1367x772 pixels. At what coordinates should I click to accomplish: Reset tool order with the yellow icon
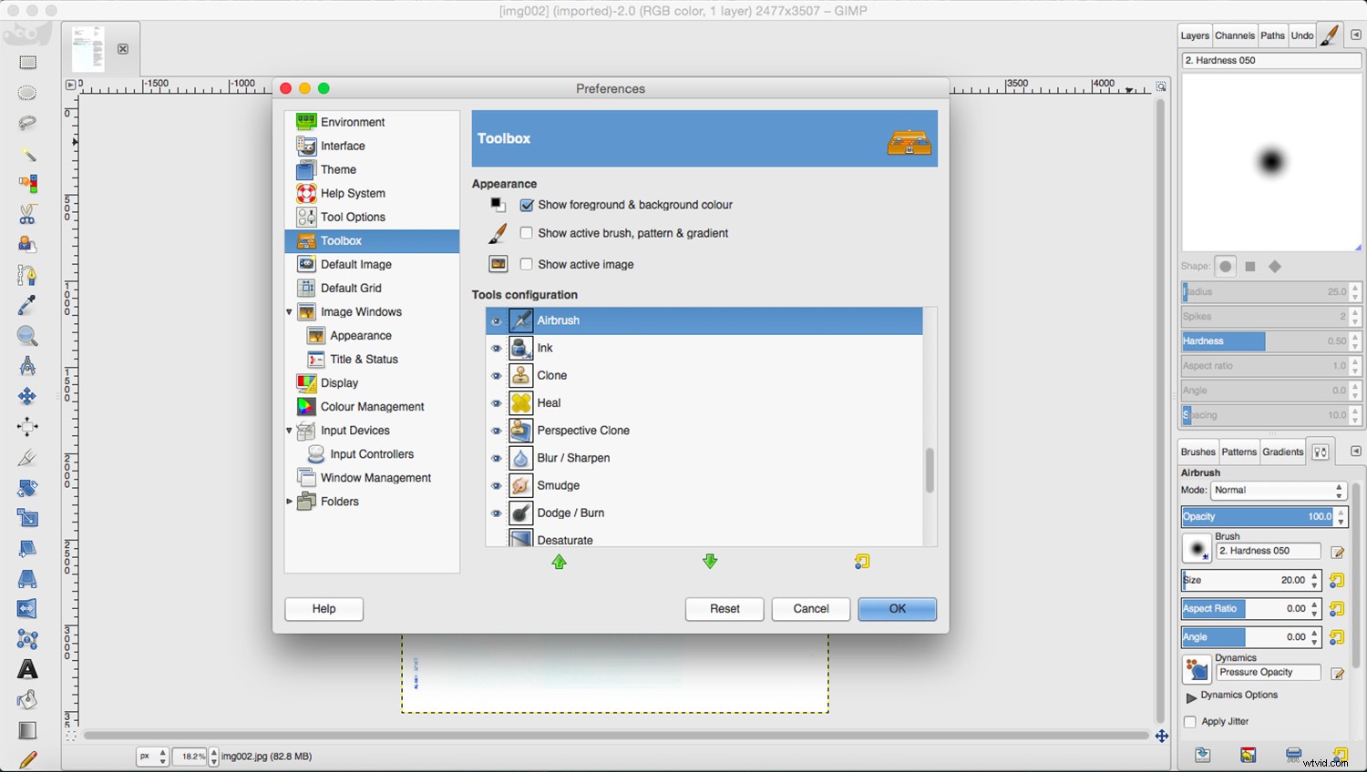(862, 562)
